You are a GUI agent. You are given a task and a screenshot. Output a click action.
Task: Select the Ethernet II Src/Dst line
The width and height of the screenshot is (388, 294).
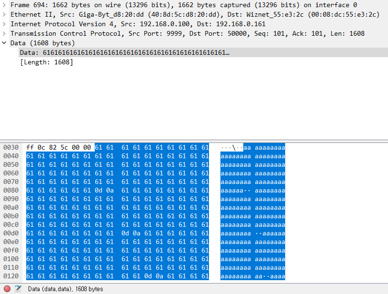click(x=195, y=15)
